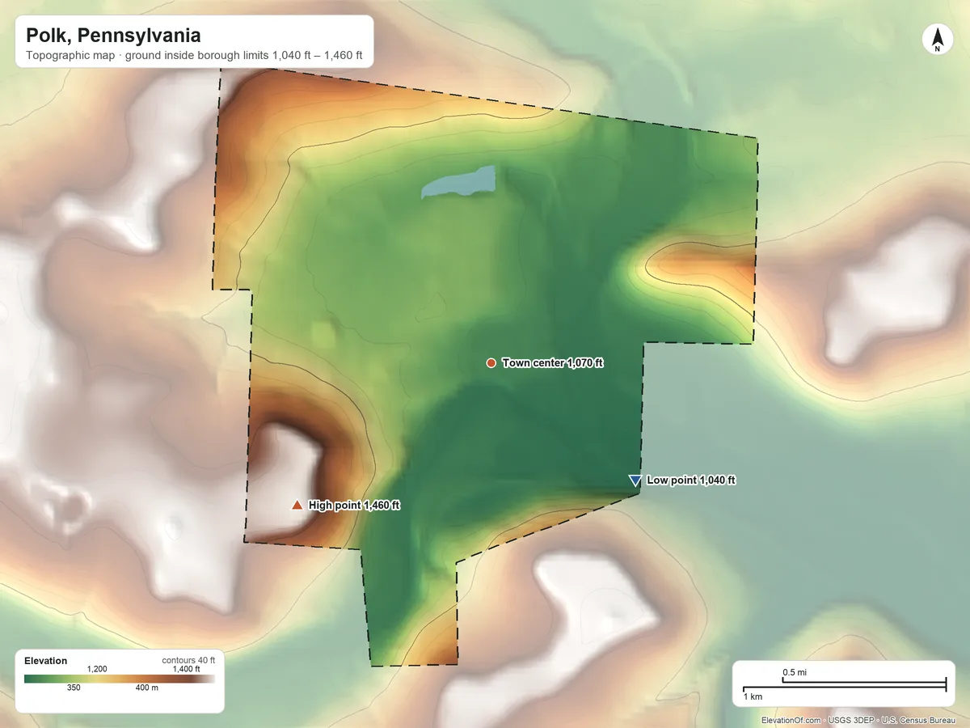970x728 pixels.
Task: Click the "1 km" scale label
Action: (753, 696)
